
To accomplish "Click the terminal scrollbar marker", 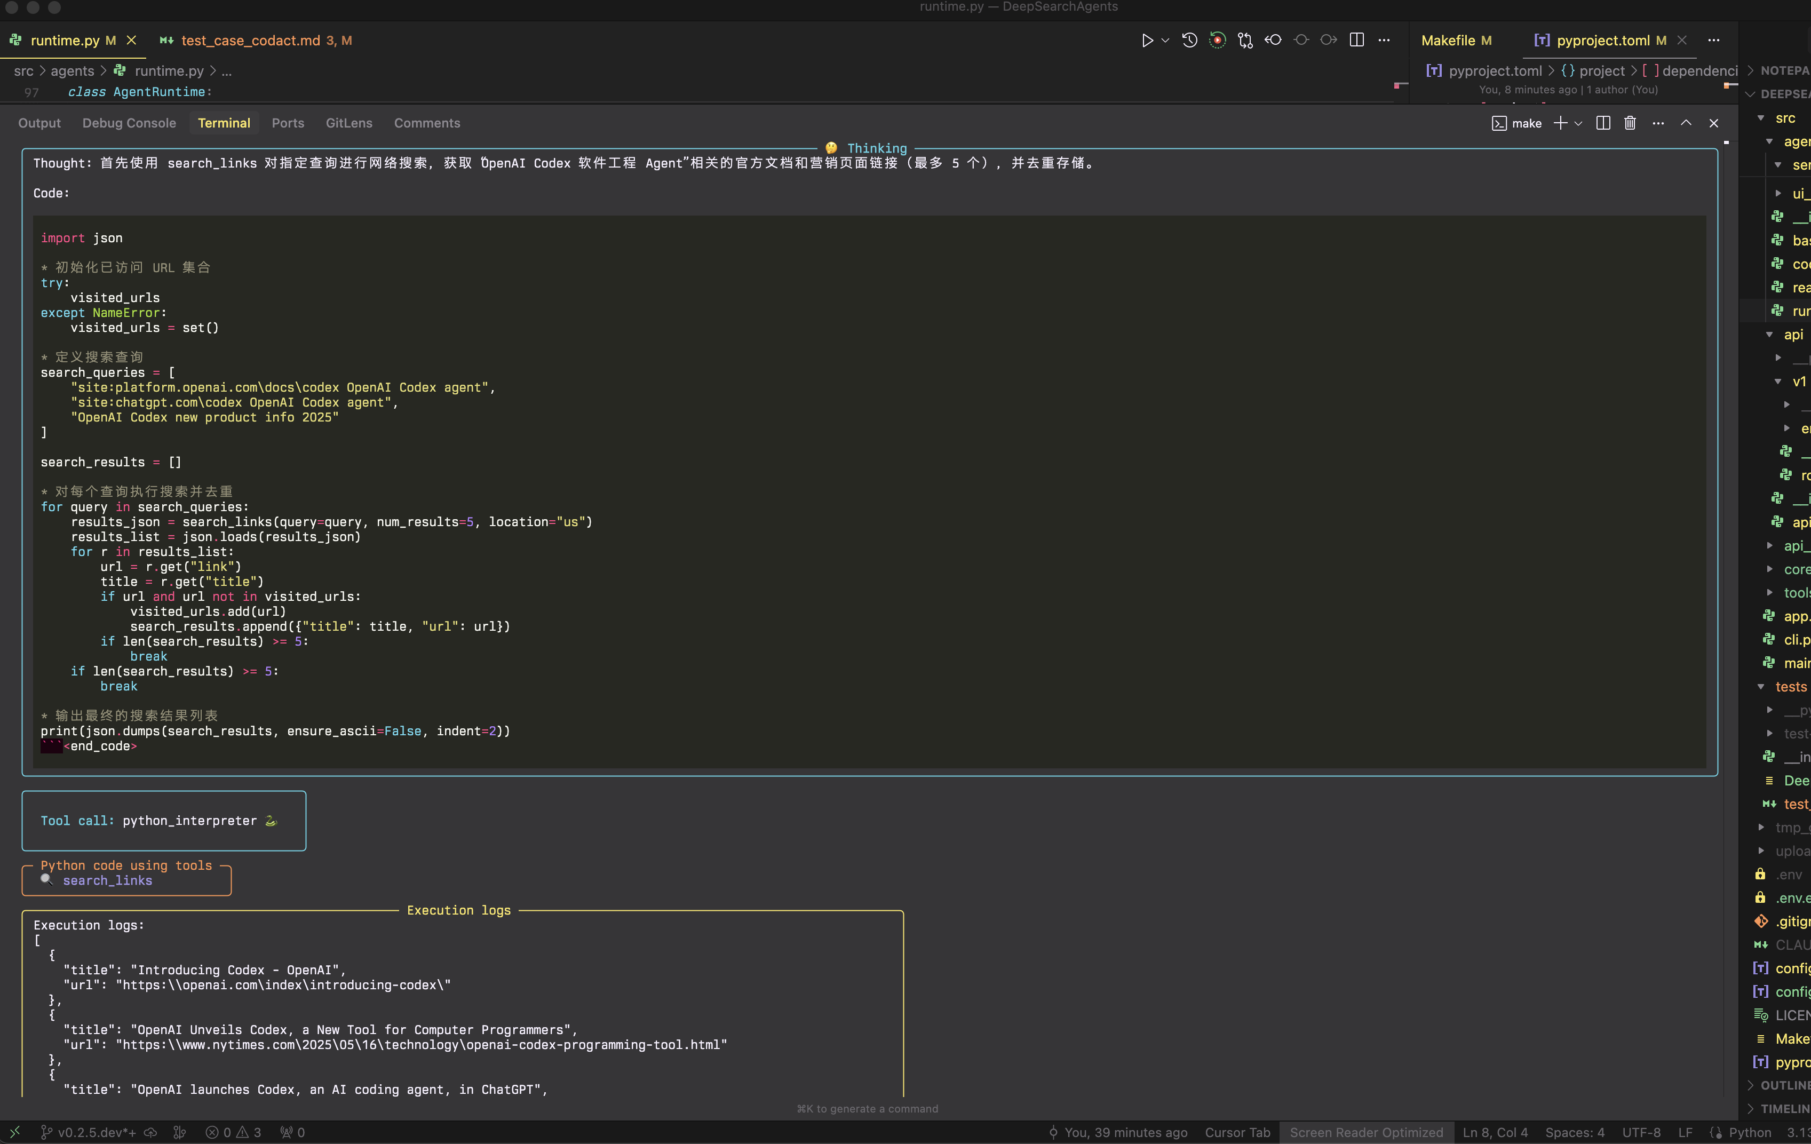I will [x=1726, y=142].
